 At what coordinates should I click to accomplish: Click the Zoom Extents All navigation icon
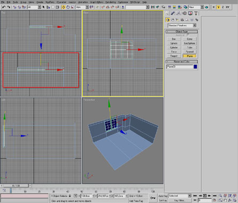(x=235, y=196)
